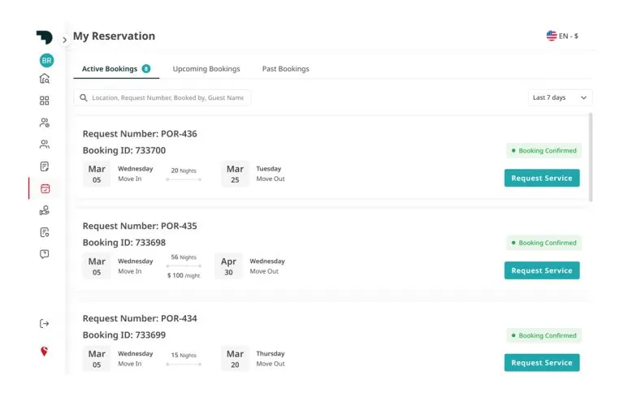Click Booking ID: 733700 text

(x=124, y=150)
